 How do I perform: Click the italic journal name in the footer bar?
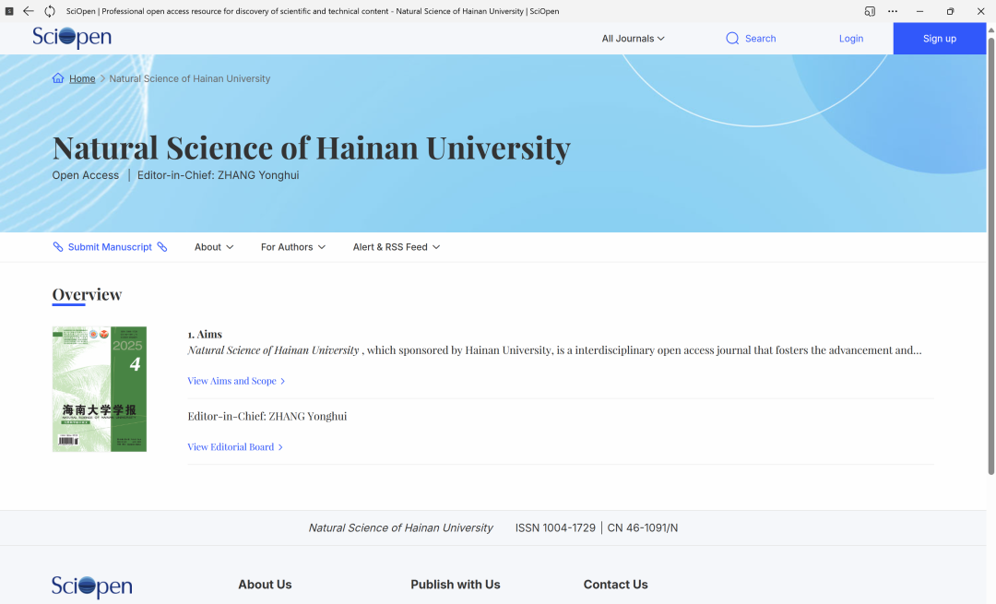coord(401,527)
